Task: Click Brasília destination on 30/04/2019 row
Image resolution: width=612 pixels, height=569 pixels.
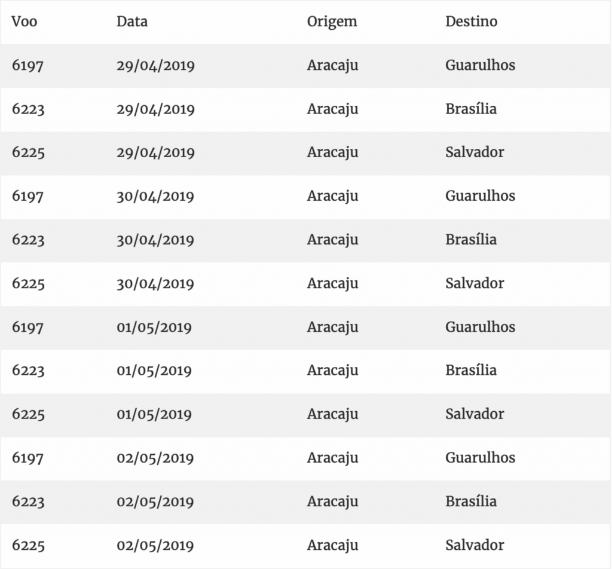Action: (471, 240)
